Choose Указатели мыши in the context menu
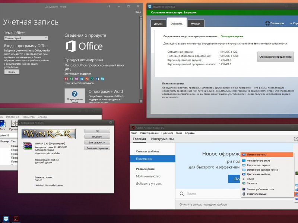The image size is (298, 223). pyautogui.click(x=267, y=194)
